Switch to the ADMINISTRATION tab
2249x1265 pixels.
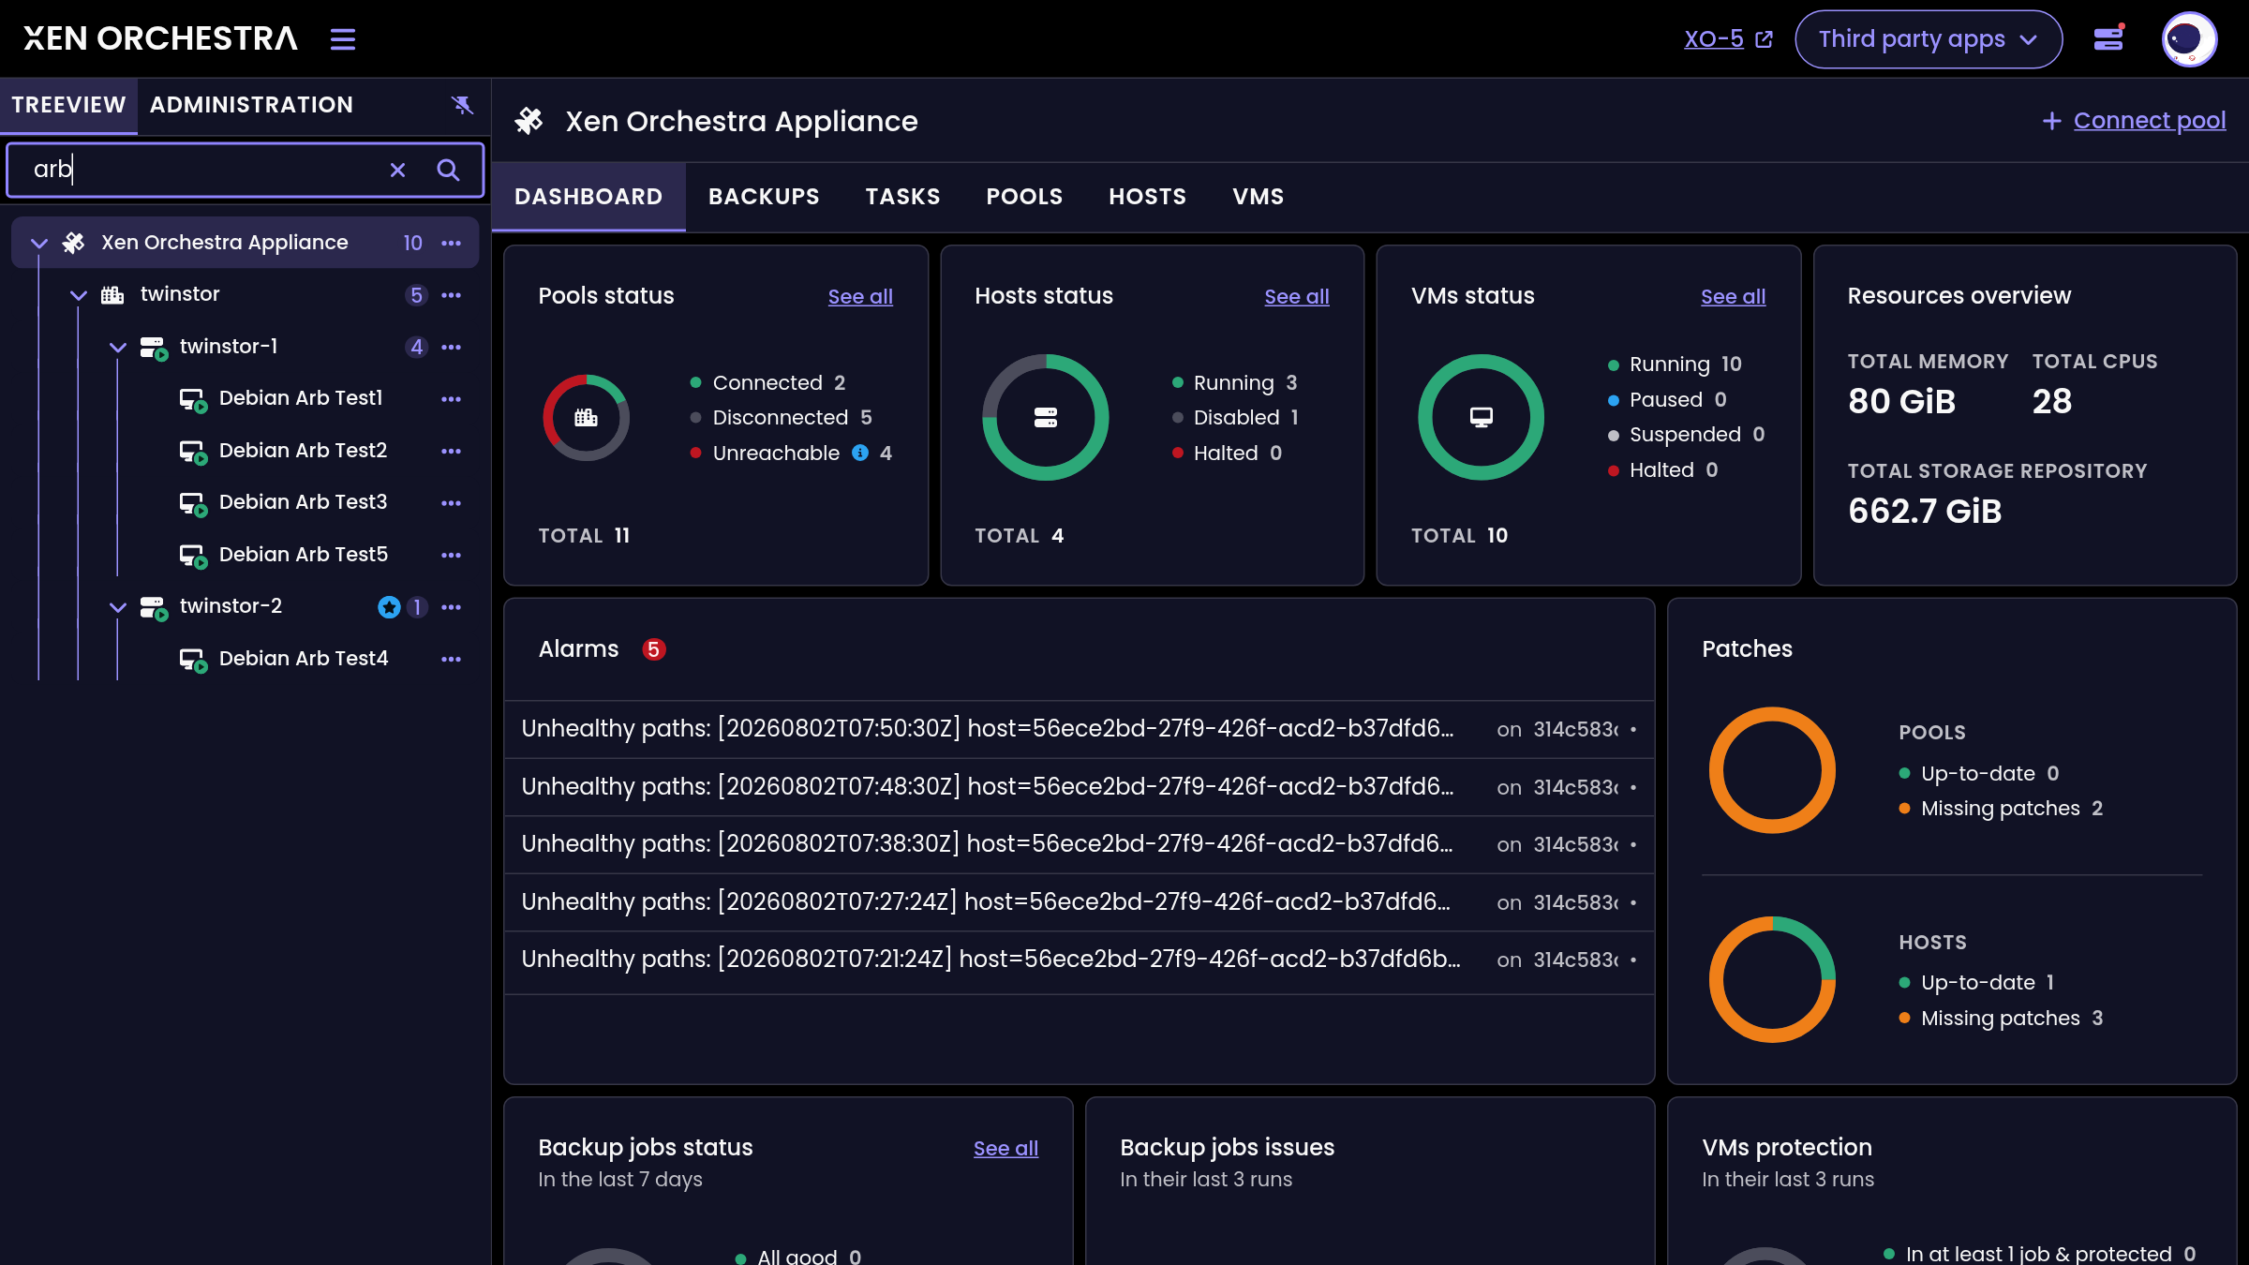251,105
